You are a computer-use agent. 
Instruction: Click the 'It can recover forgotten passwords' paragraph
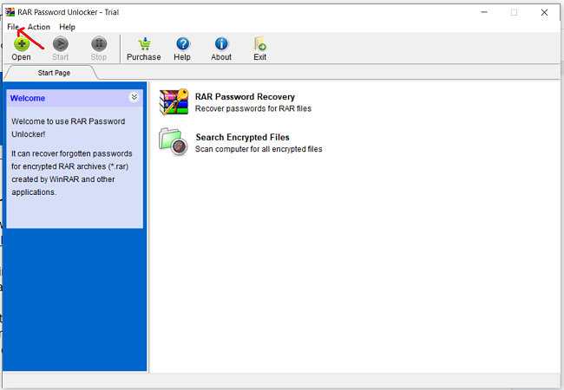[71, 172]
